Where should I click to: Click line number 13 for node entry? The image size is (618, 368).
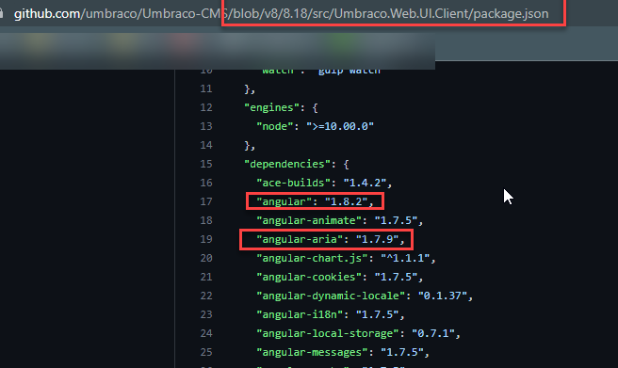click(206, 126)
